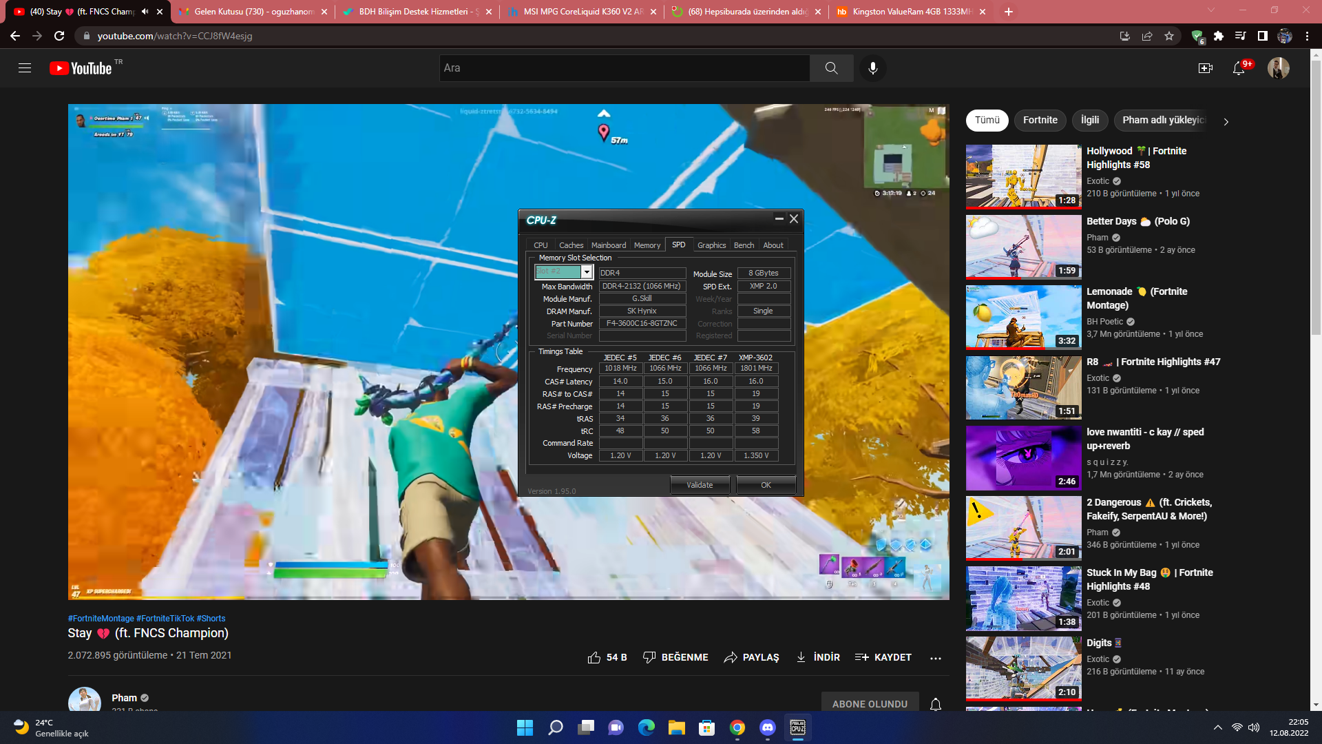1322x744 pixels.
Task: Go back with browser back arrow
Action: (x=15, y=36)
